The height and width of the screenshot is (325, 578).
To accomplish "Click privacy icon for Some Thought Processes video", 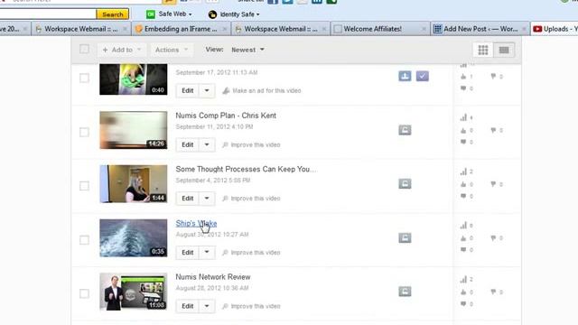I will (x=405, y=184).
